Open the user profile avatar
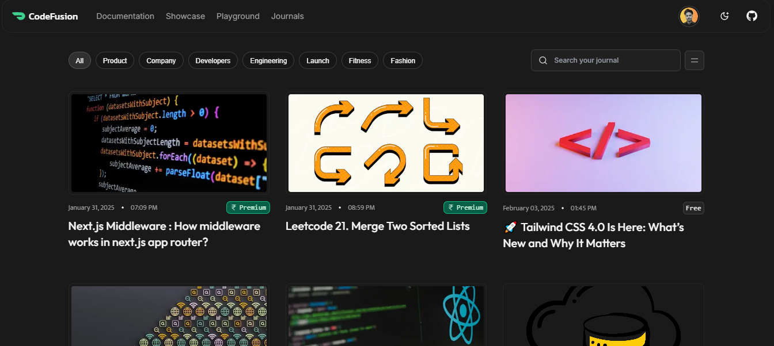This screenshot has height=346, width=774. point(689,16)
